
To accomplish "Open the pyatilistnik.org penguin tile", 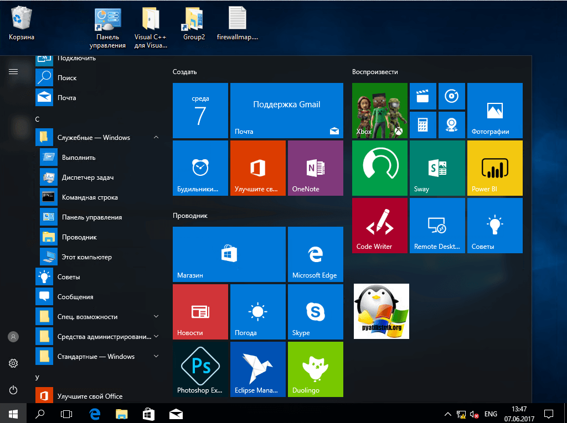I will pos(381,311).
